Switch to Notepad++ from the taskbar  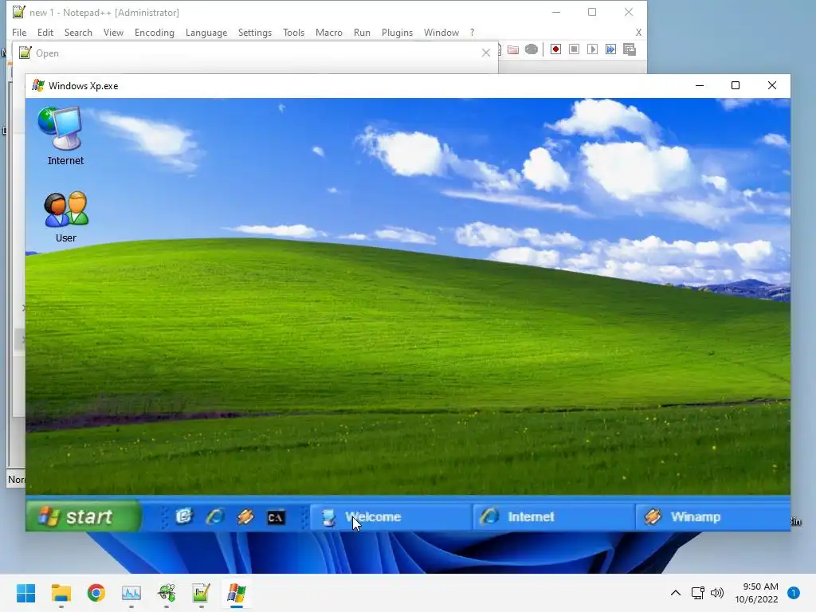[x=202, y=593]
